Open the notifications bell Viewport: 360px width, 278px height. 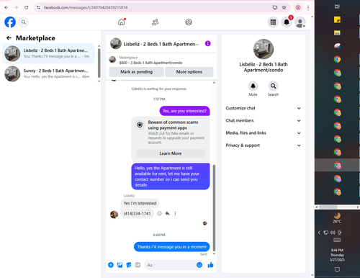coord(287,22)
